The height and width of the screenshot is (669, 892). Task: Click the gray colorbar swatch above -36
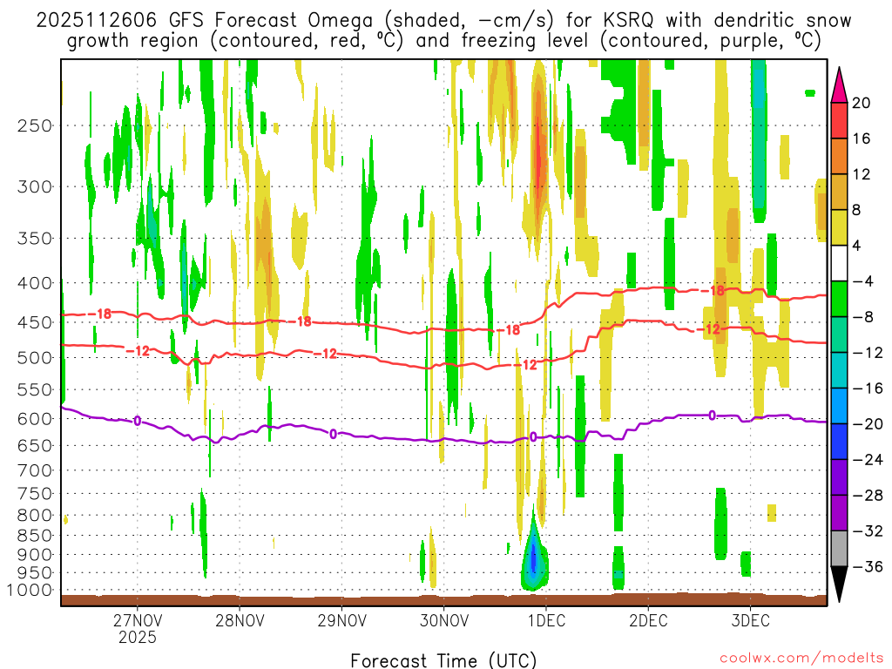[x=839, y=549]
